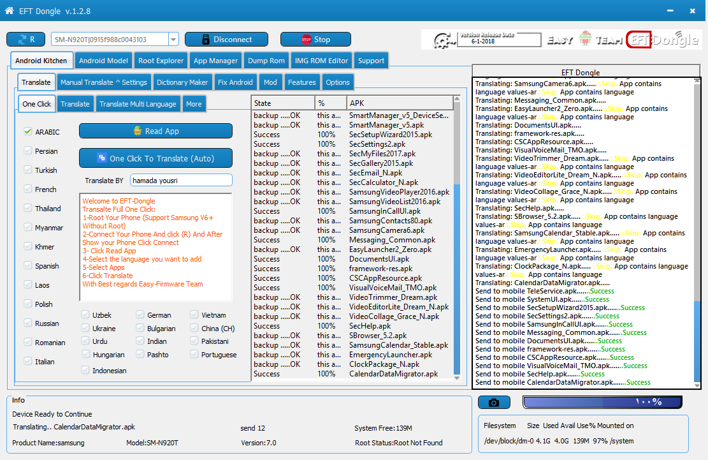Click the Welcome to EFT-Dongle instructions text

tap(155, 247)
